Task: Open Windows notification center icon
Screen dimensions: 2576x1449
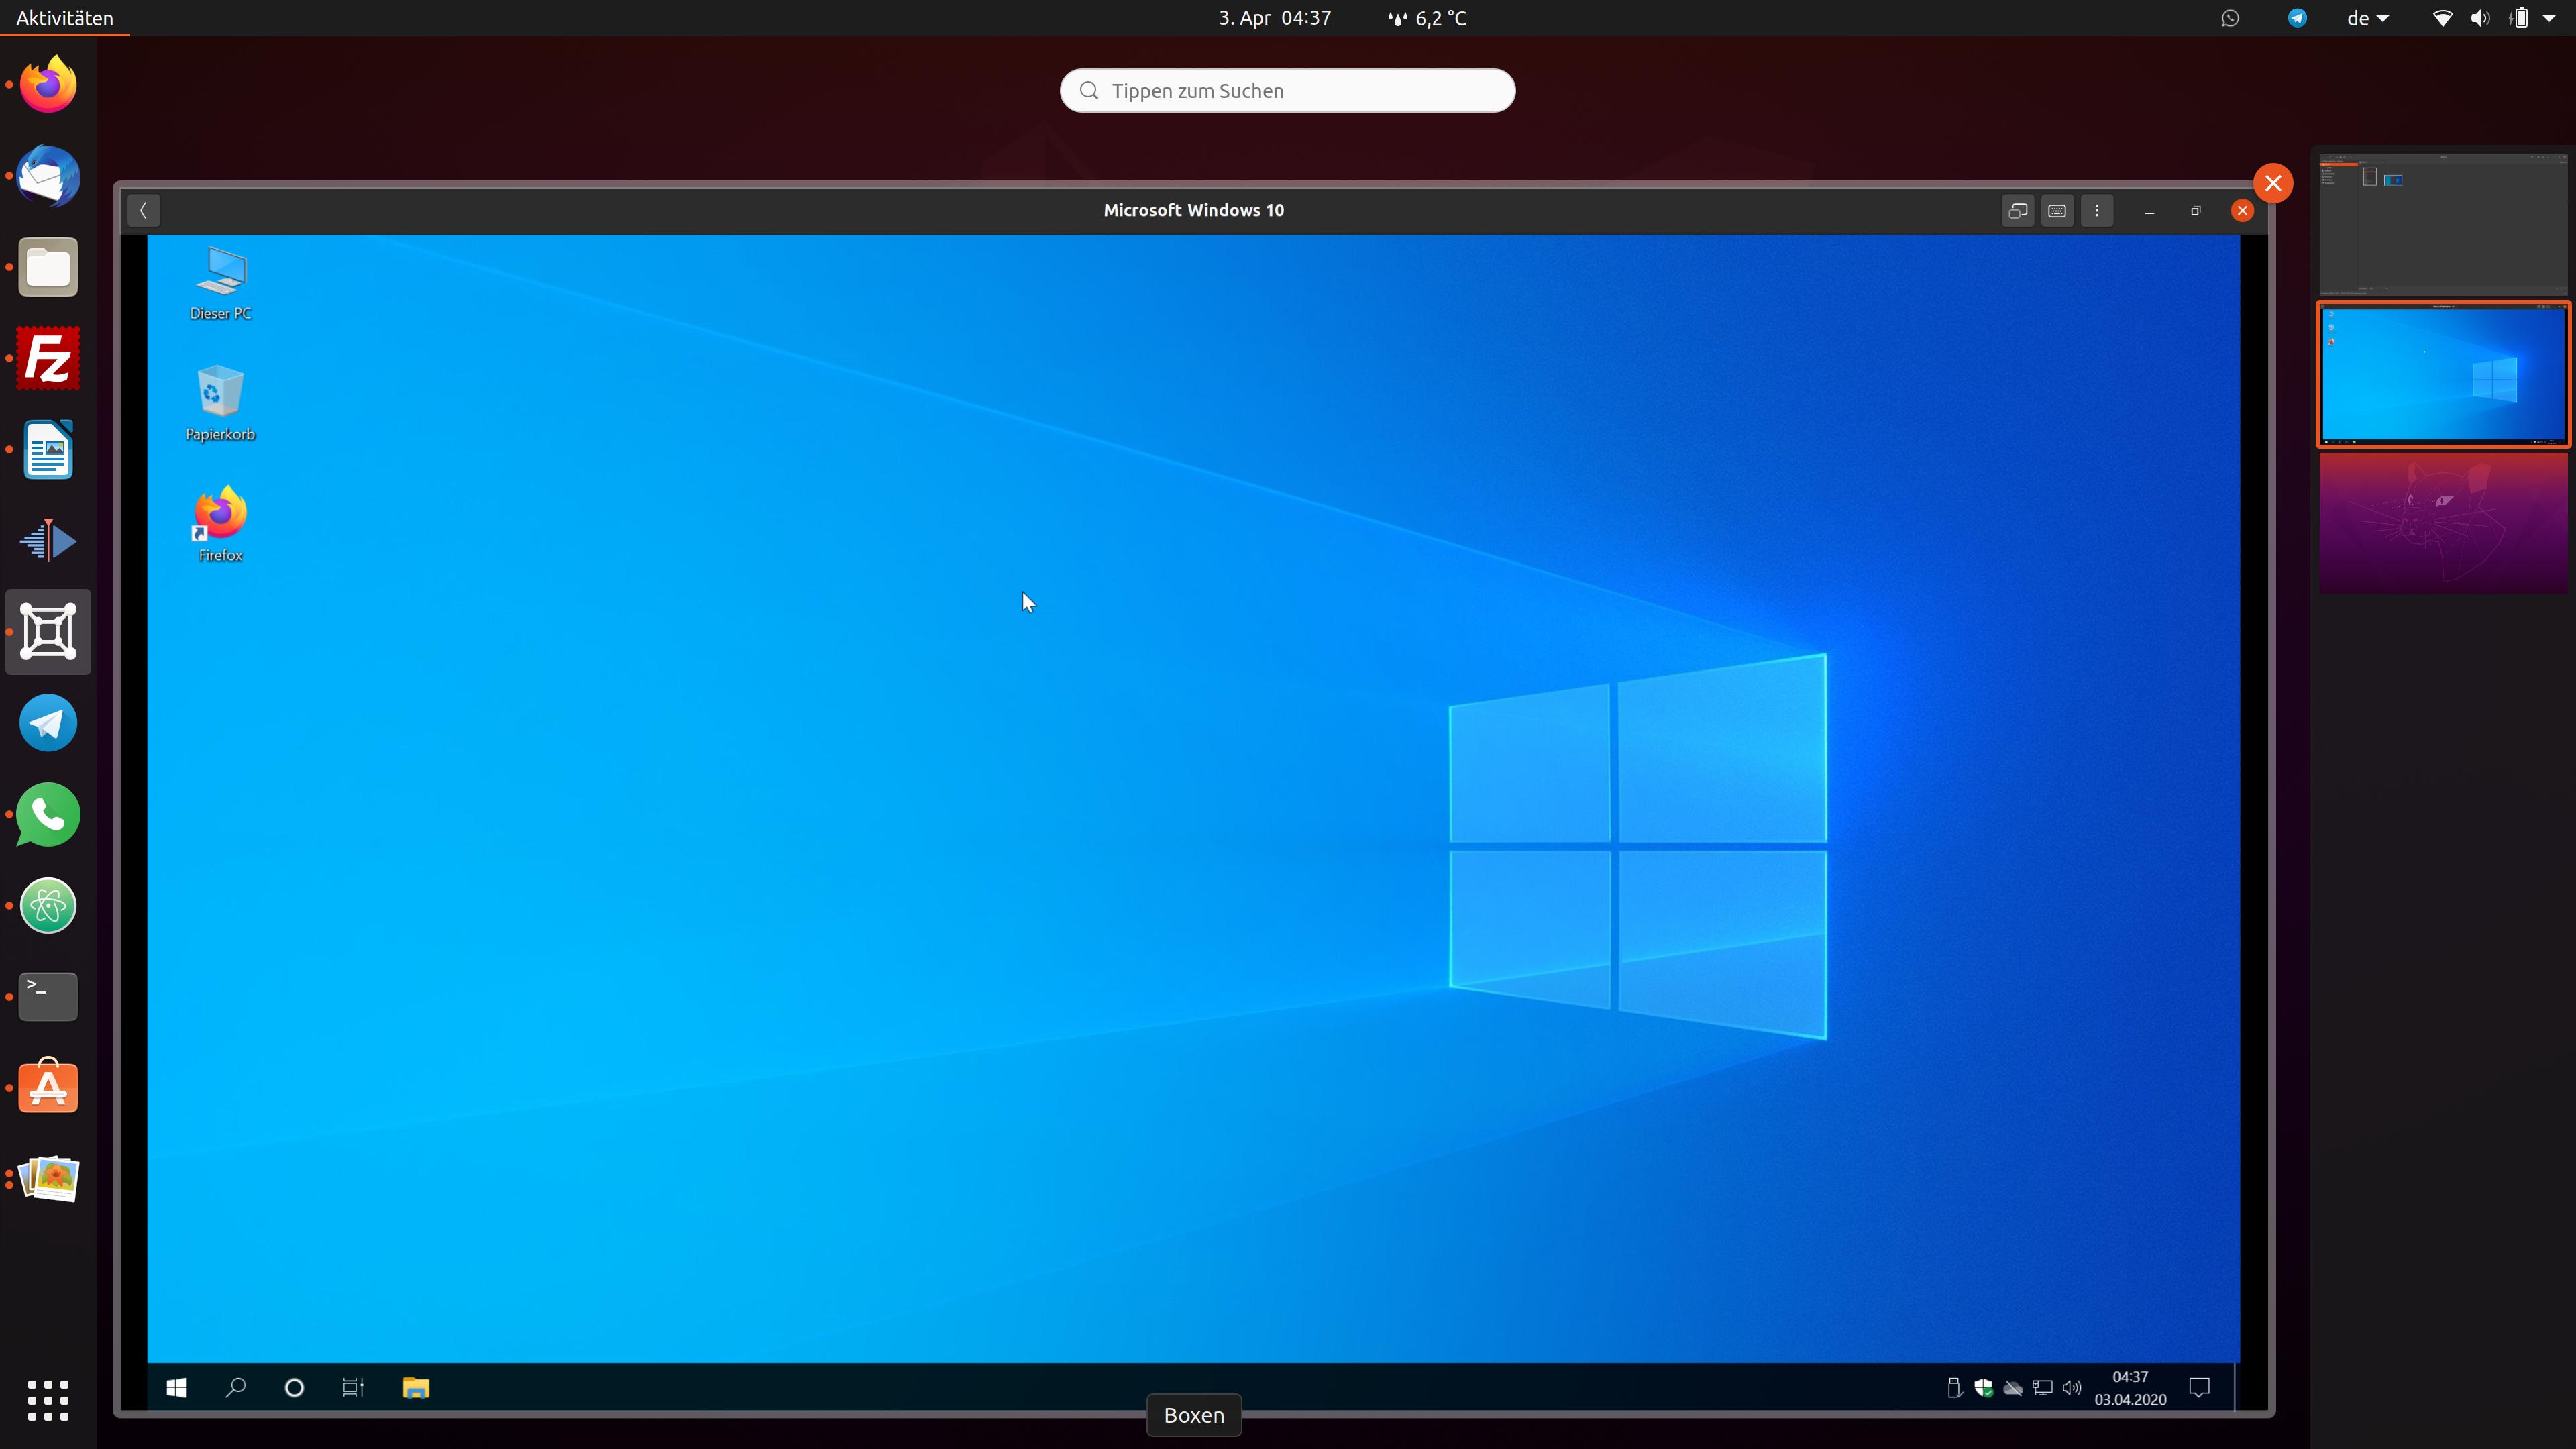Action: (2199, 1387)
